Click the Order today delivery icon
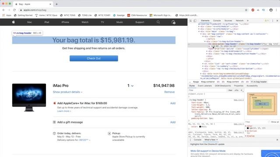Image resolution: width=280 pixels, height=157 pixels. (x=54, y=133)
